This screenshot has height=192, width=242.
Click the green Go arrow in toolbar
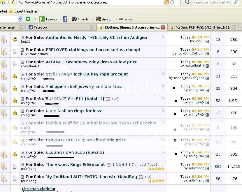coord(28,19)
